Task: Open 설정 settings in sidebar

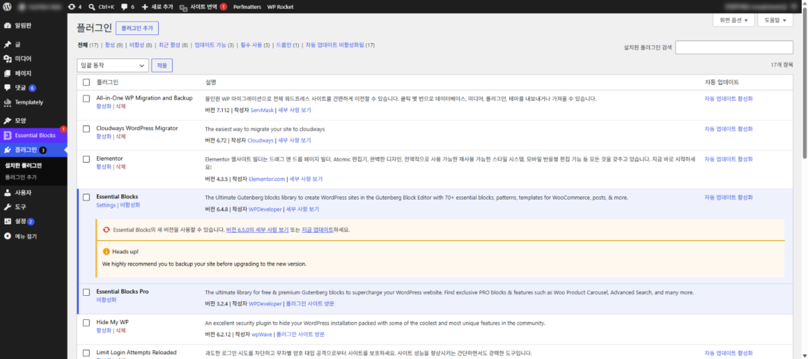Action: [34, 221]
